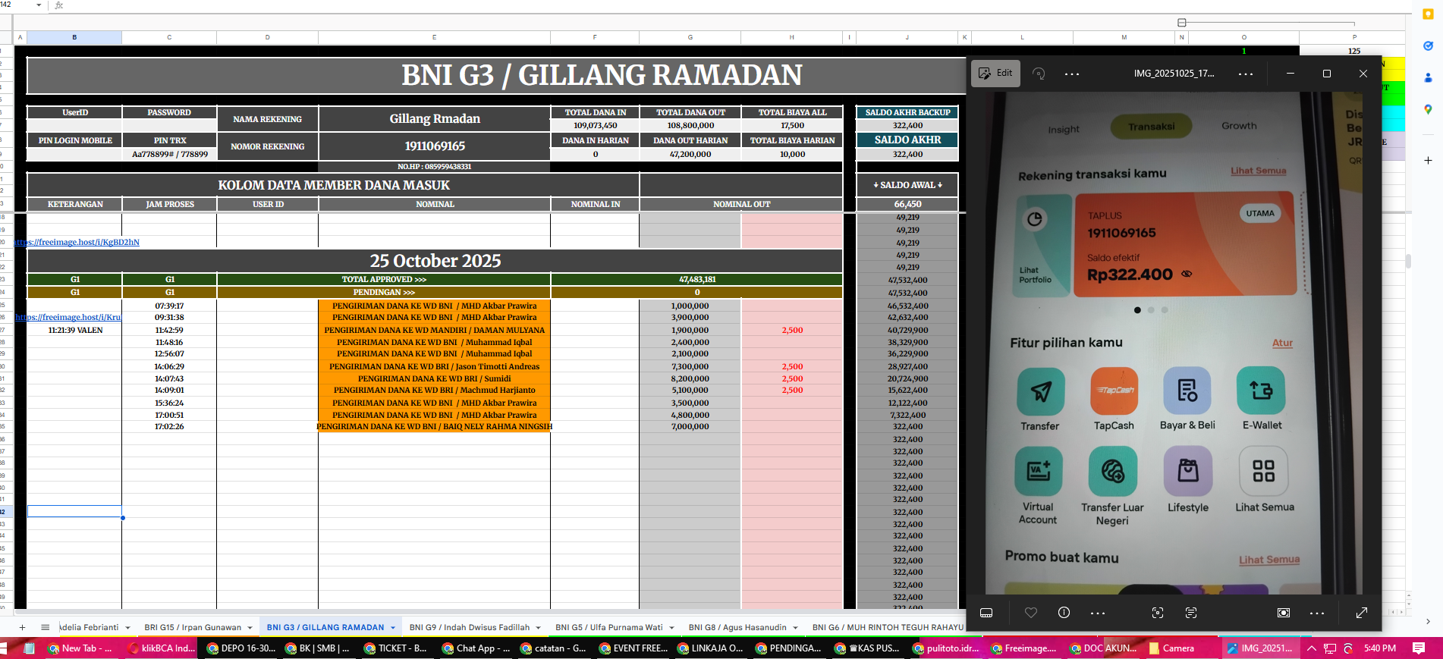Open Windows Start button
1443x659 pixels.
3,648
